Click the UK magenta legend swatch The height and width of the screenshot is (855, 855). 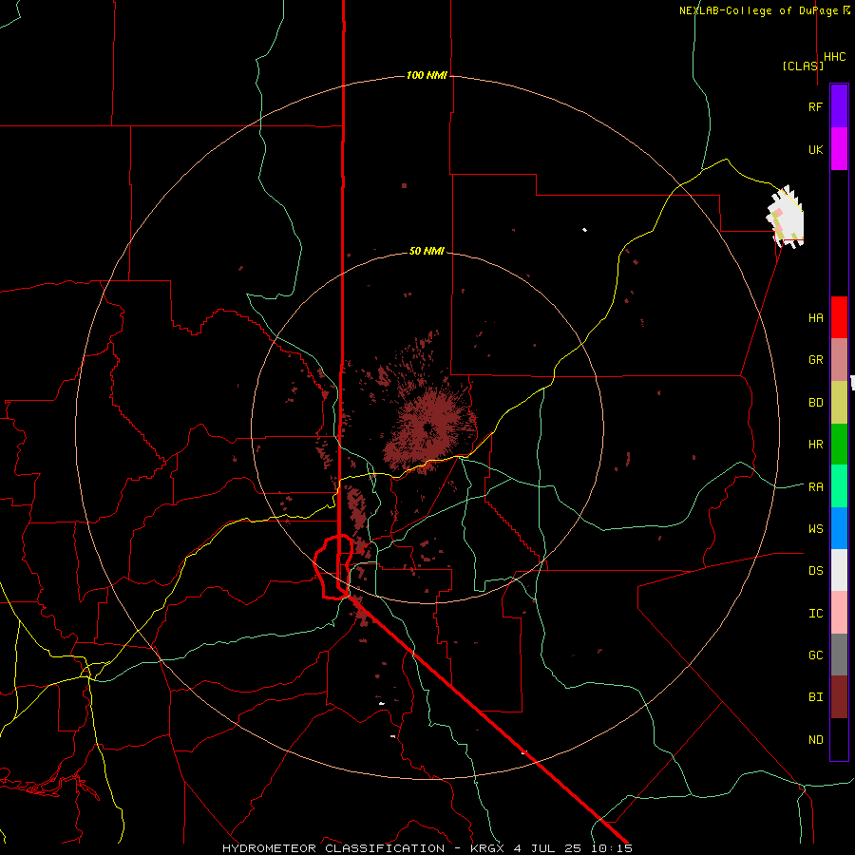[x=839, y=149]
